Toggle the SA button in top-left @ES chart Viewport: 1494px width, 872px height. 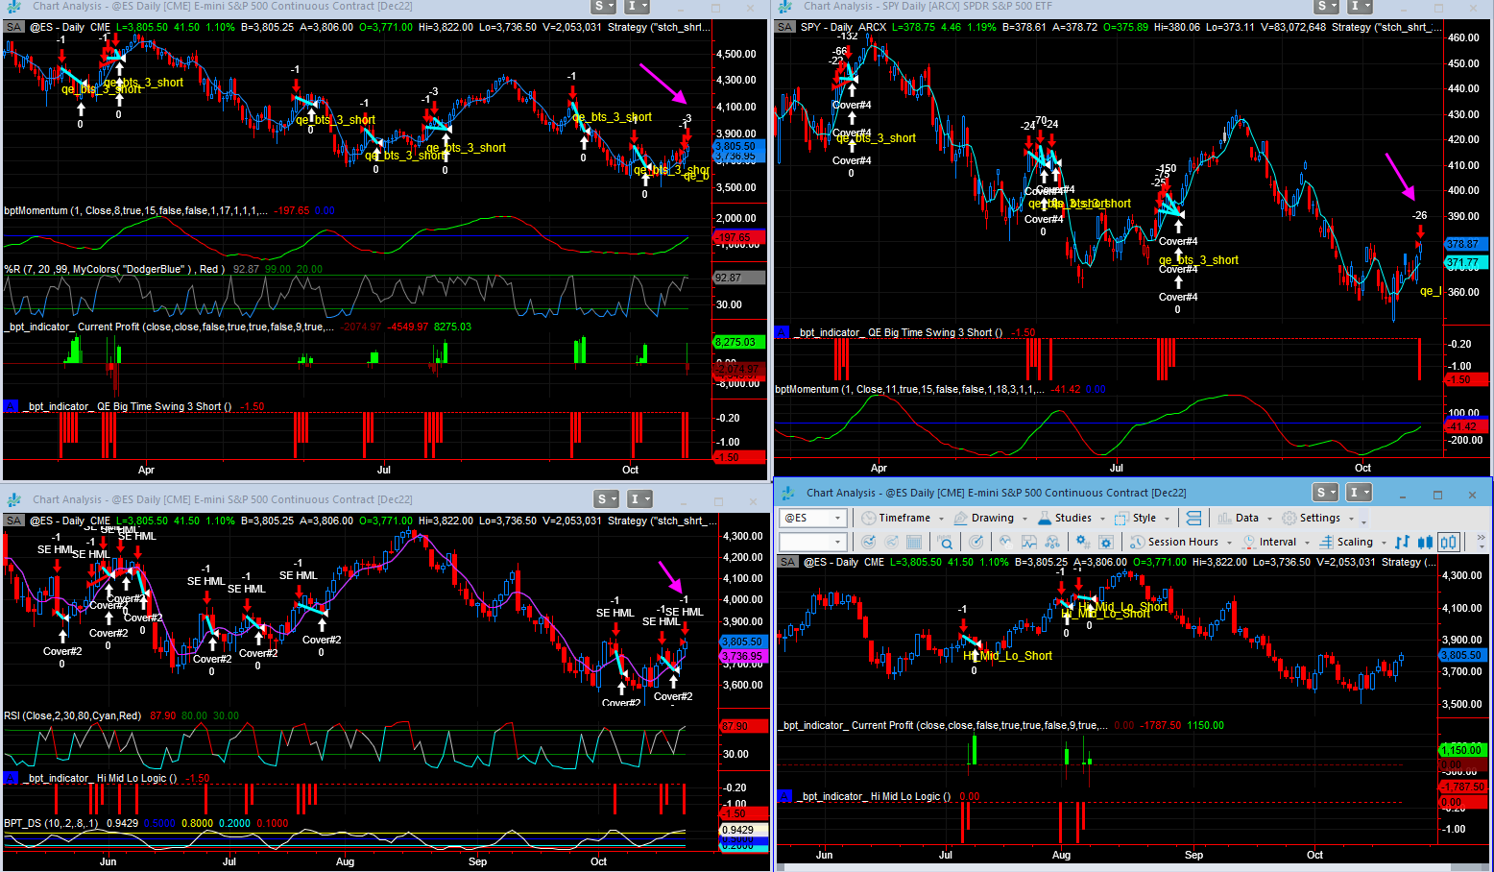[13, 27]
